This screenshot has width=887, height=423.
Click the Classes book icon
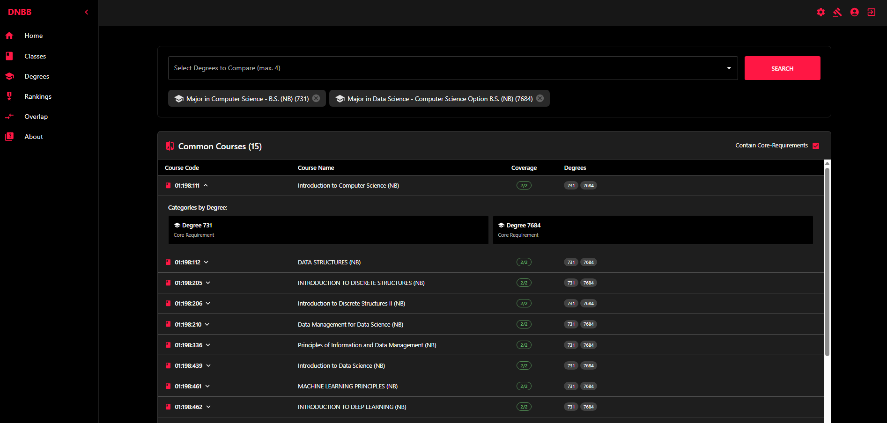(x=9, y=56)
